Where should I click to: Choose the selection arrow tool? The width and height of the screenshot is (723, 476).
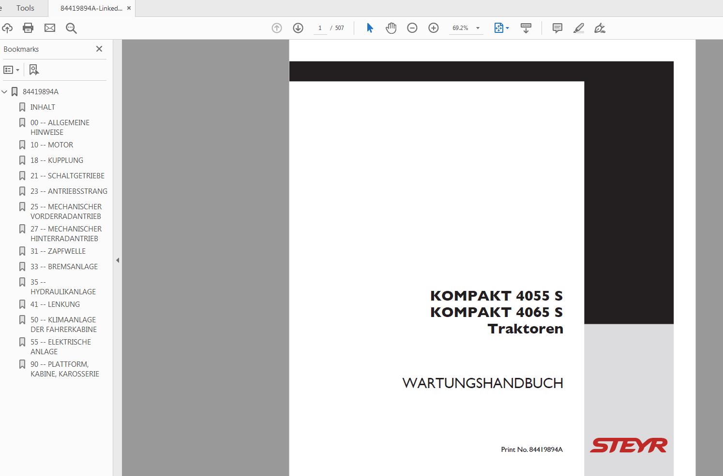370,28
